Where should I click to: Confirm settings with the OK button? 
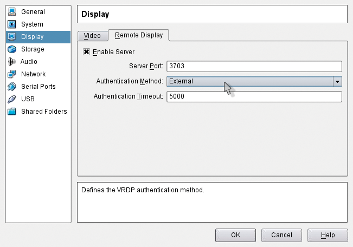tap(235, 235)
